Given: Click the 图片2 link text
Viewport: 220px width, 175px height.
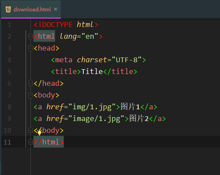Looking at the screenshot, I should click(x=139, y=118).
